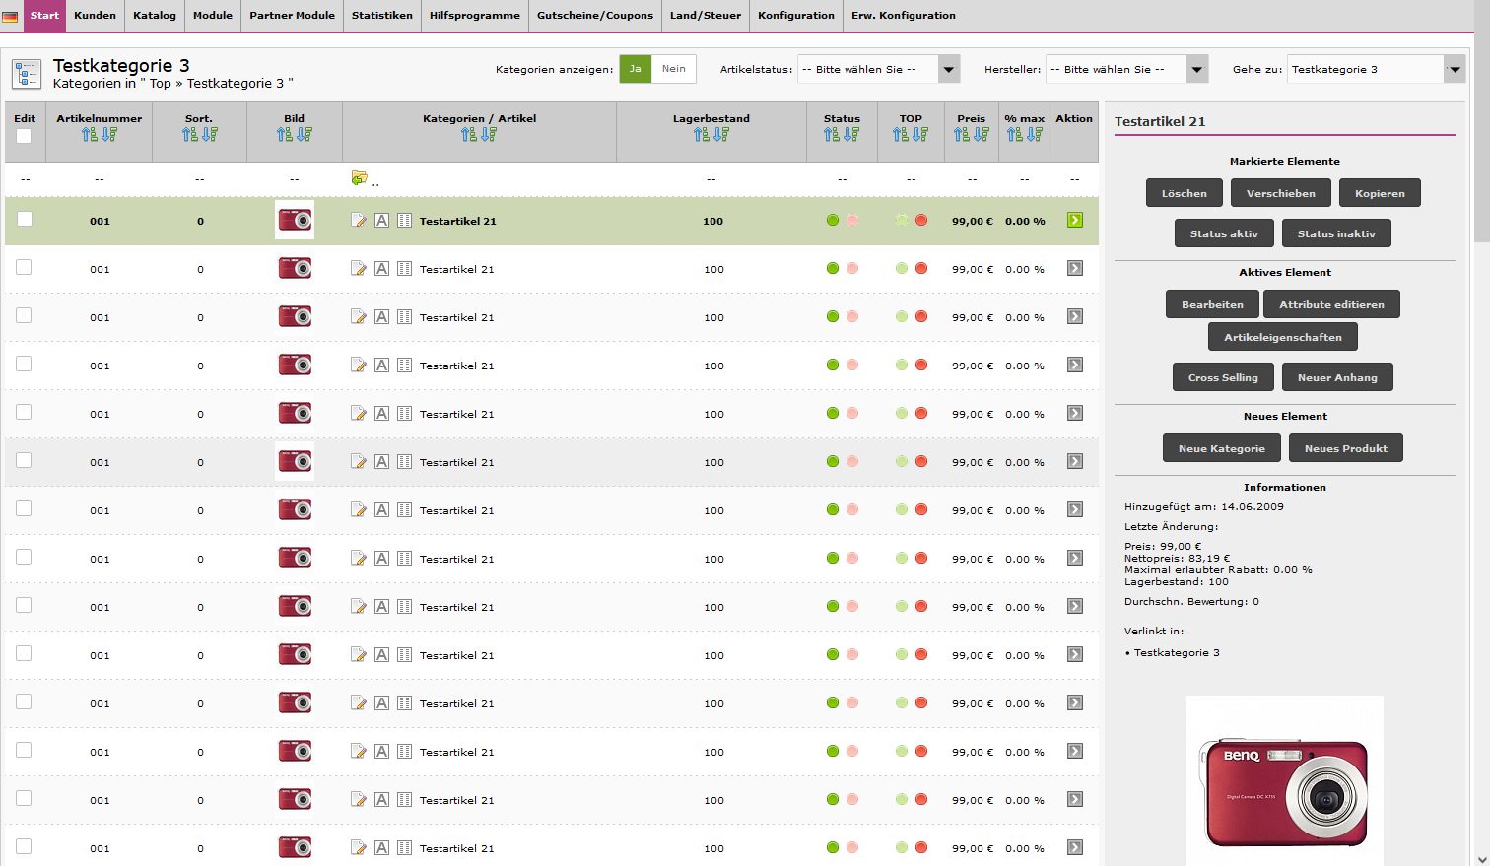Expand the Hersteller dropdown
The image size is (1490, 866).
coord(1126,69)
